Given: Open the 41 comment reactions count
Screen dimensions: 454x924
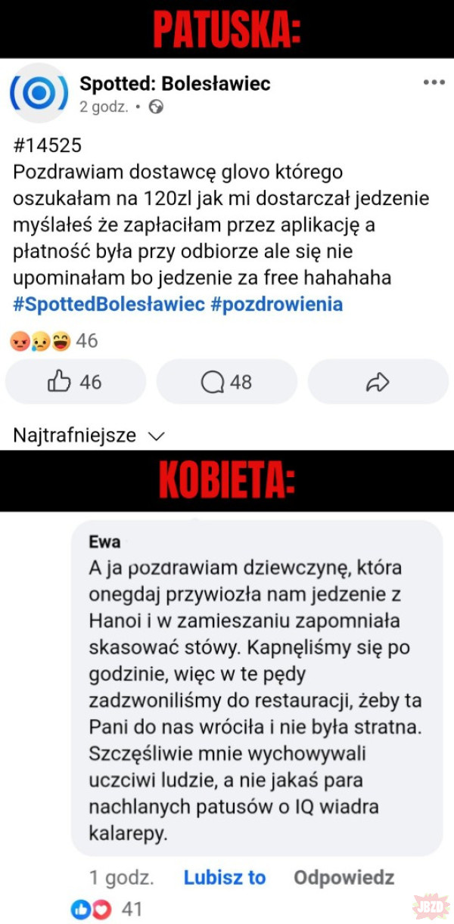Looking at the screenshot, I should [132, 908].
